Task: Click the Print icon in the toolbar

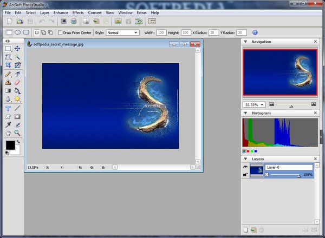Action: [x=73, y=22]
